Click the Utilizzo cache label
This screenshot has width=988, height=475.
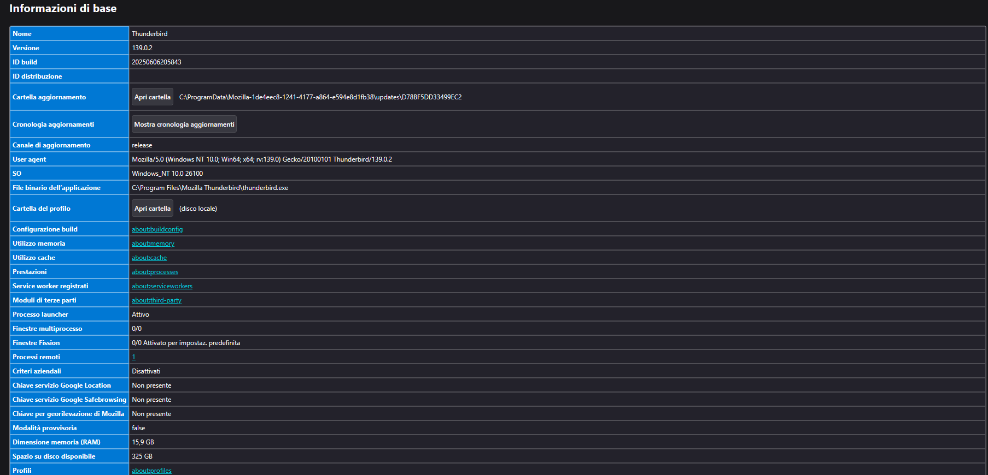point(34,258)
